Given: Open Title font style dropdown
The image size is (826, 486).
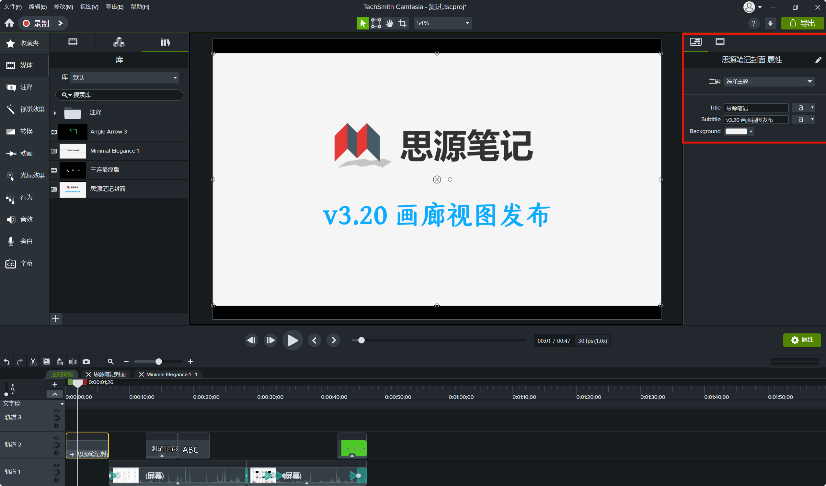Looking at the screenshot, I should pyautogui.click(x=803, y=108).
